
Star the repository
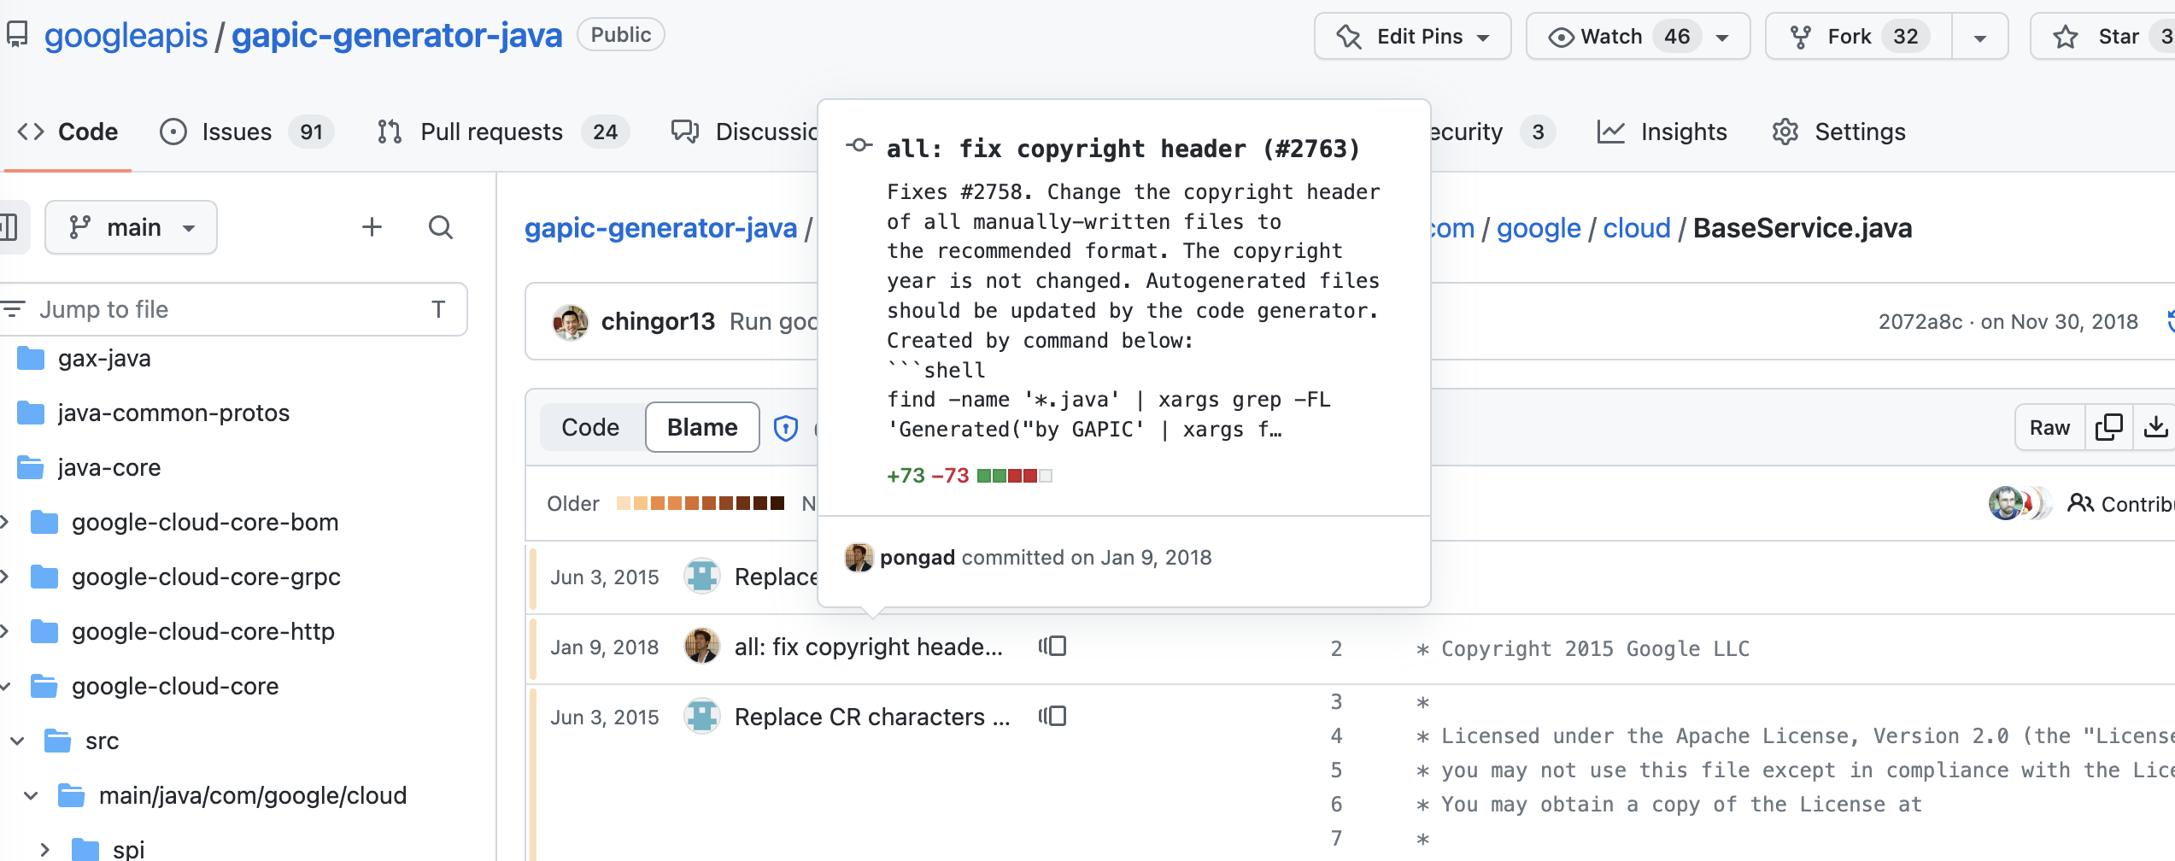pos(2103,37)
